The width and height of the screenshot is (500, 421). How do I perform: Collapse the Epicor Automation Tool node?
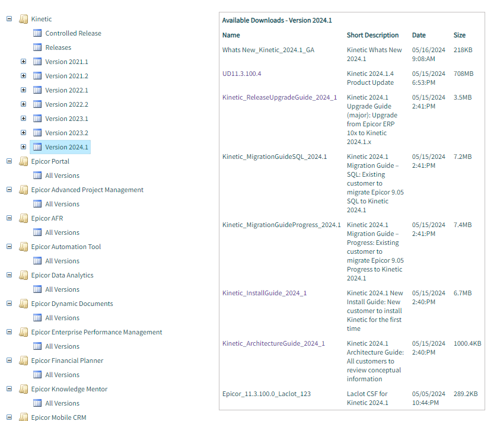pyautogui.click(x=9, y=246)
